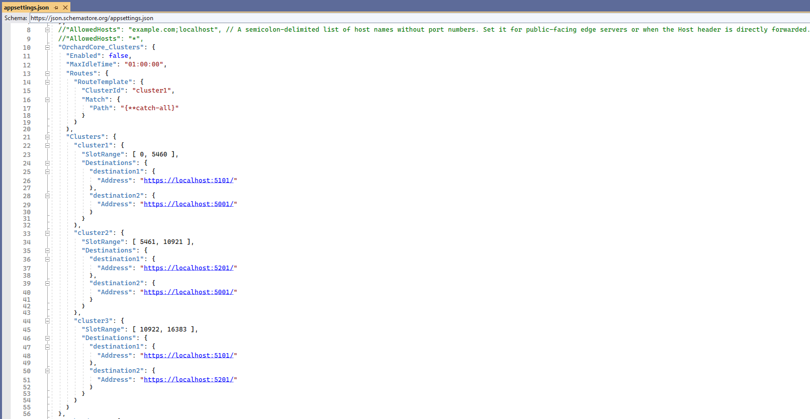The image size is (810, 419).
Task: Click the "Address" key on line 26
Action: 115,181
